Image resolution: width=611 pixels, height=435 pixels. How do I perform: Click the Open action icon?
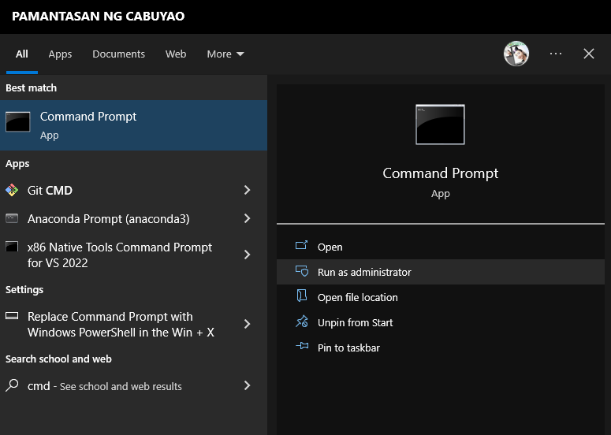point(301,245)
